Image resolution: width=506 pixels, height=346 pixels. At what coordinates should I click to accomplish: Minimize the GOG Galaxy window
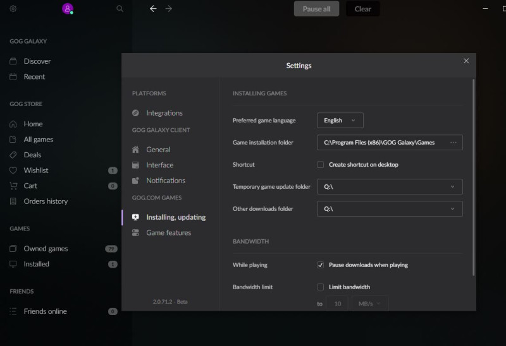coord(485,9)
